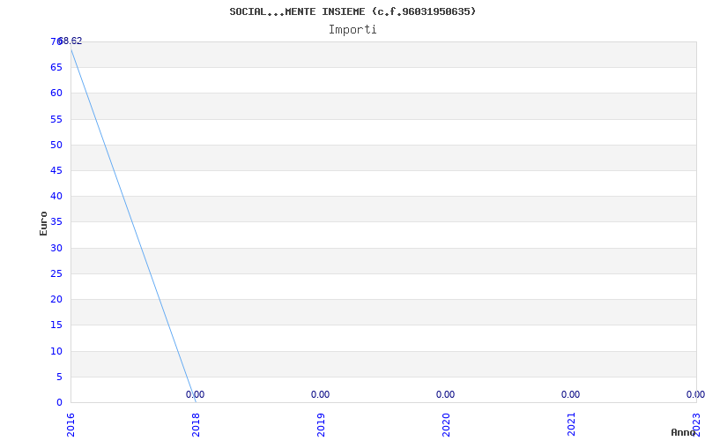
Task: Click y-axis tick label 5
Action: (59, 377)
